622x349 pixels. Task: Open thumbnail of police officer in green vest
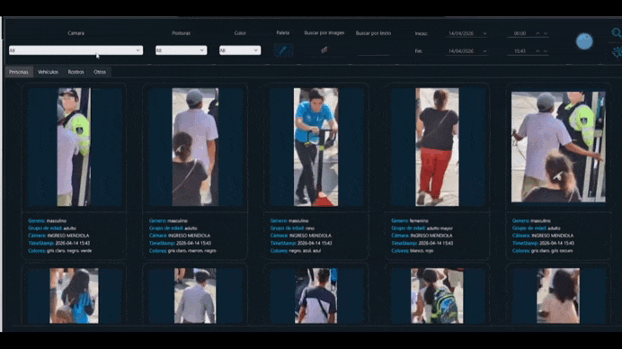(75, 147)
